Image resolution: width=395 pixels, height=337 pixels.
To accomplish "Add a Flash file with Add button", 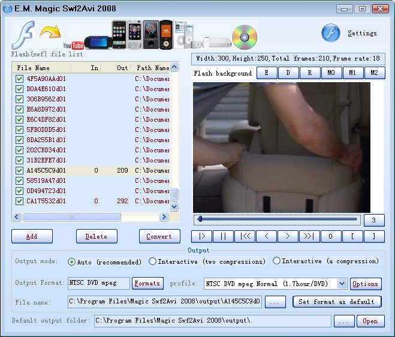I will pyautogui.click(x=32, y=236).
